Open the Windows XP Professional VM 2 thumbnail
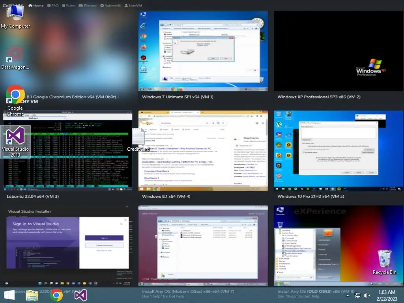 tap(339, 51)
